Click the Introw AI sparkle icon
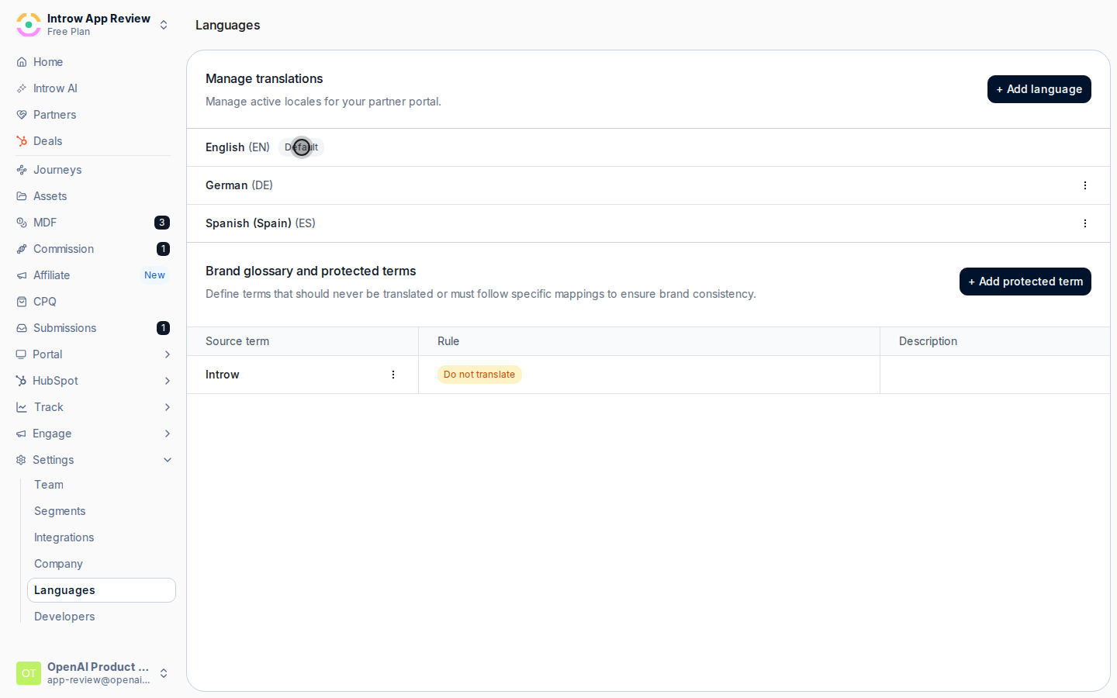The width and height of the screenshot is (1117, 698). pos(22,88)
